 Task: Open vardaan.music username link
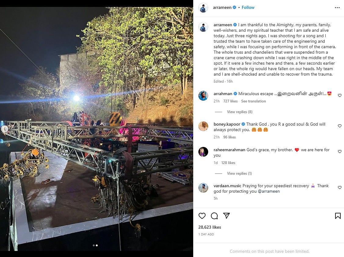click(x=227, y=186)
